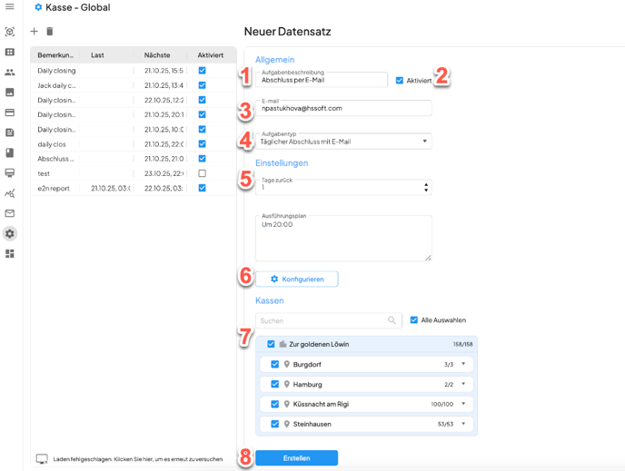
Task: Open the mail icon in sidebar
Action: click(x=10, y=213)
